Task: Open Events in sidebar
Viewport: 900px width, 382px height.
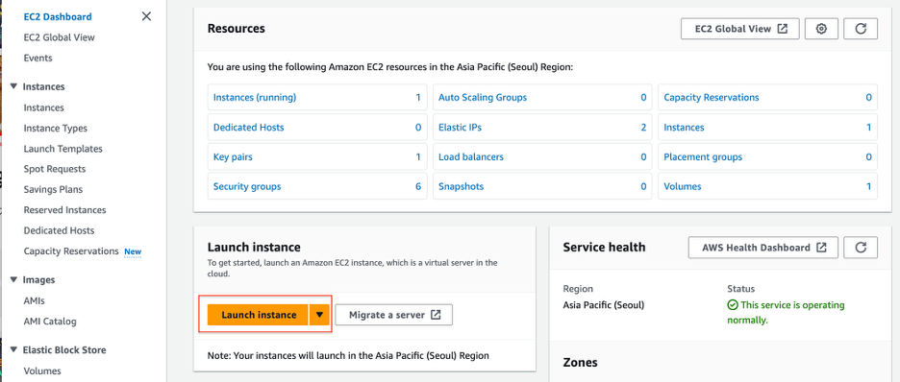Action: (x=37, y=58)
